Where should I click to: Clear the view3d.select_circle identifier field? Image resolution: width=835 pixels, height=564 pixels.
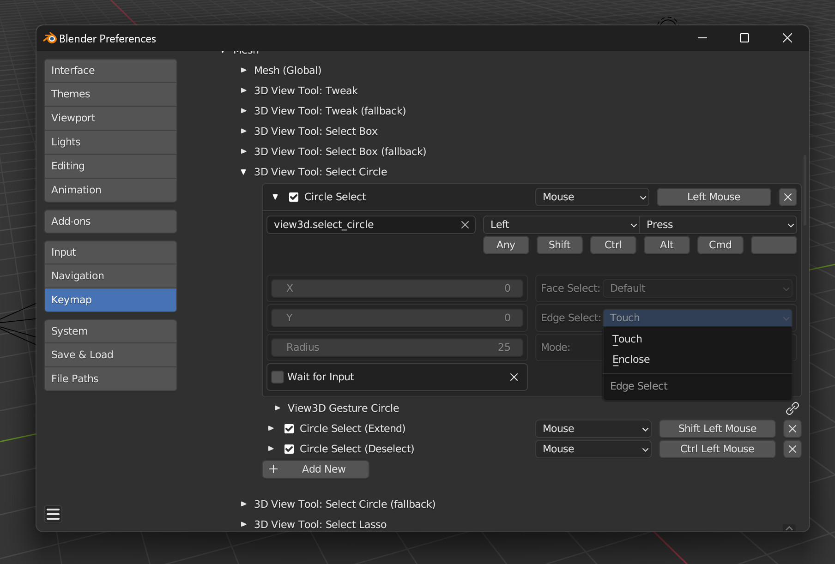[465, 225]
